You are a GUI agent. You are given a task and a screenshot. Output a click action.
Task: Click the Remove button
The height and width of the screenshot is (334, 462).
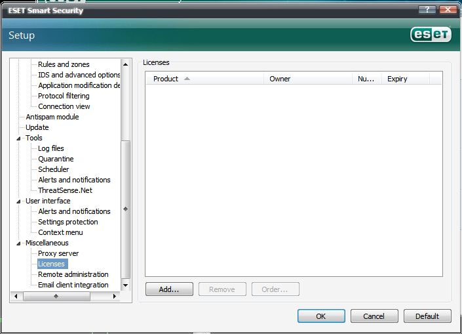click(222, 289)
